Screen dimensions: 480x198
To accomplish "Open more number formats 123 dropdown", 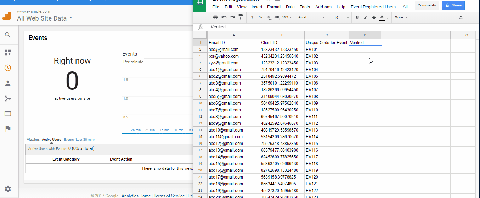I will point(287,17).
